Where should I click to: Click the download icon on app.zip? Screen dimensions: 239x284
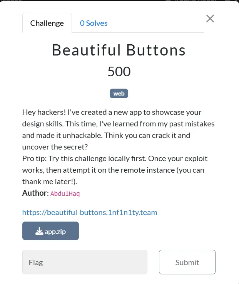click(39, 231)
